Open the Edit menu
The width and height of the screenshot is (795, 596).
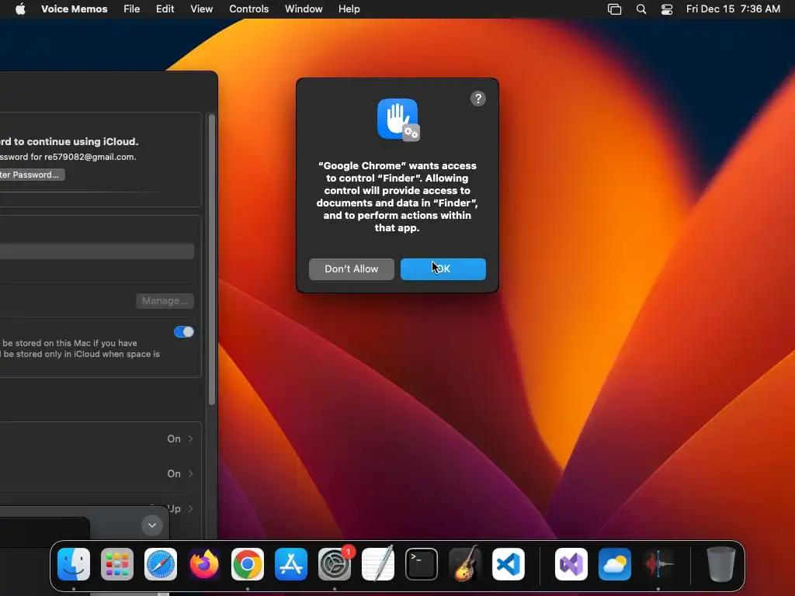click(x=165, y=9)
